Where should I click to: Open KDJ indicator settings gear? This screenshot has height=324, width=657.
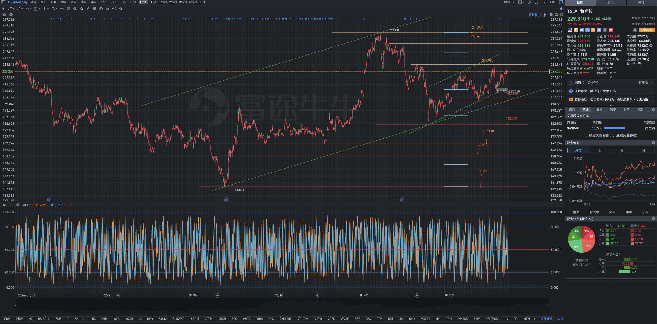[x=4, y=205]
